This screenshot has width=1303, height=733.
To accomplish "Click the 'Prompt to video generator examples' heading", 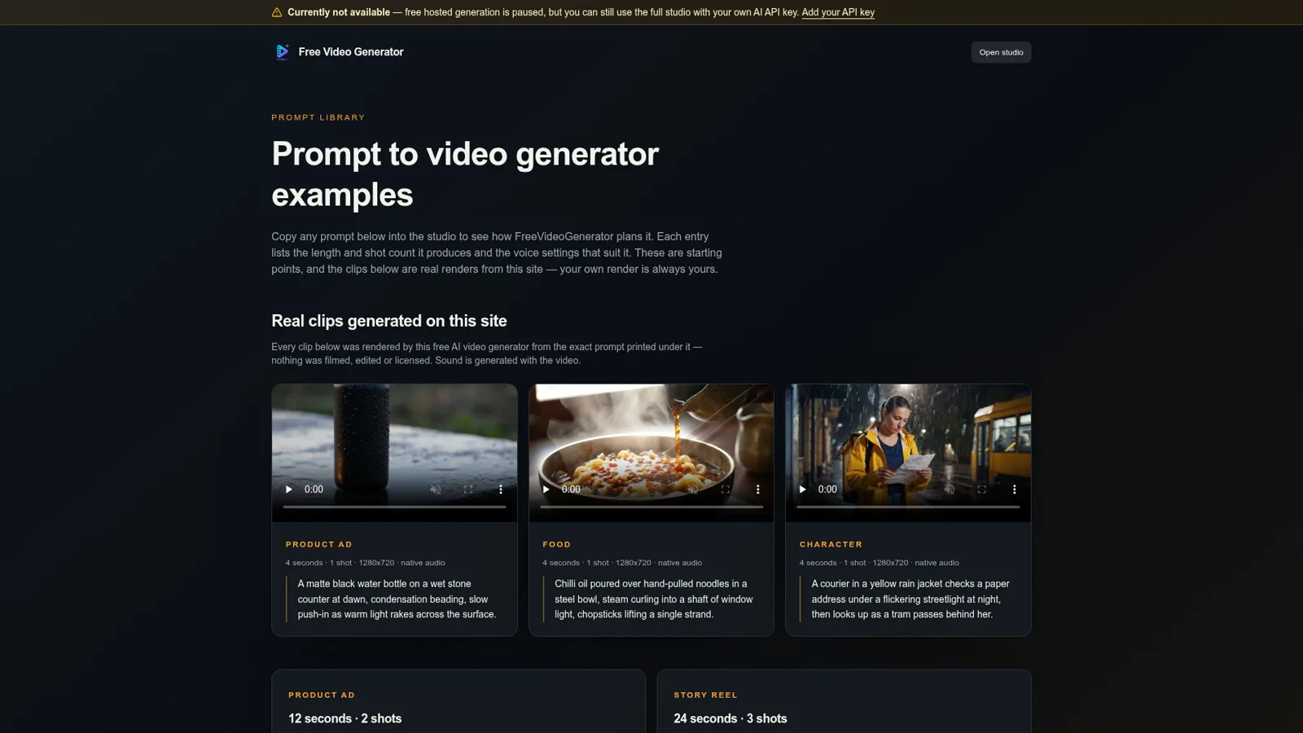I will pos(465,174).
